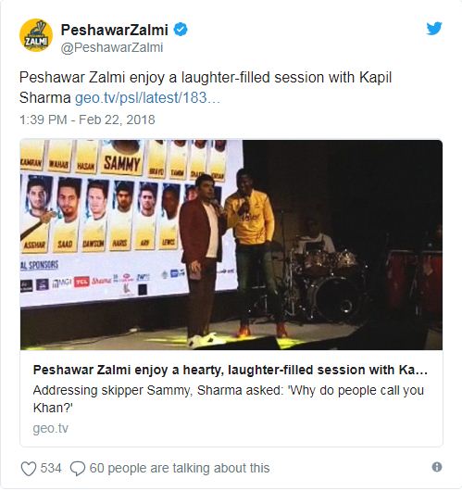Open the Twitter bird logo

[x=434, y=29]
